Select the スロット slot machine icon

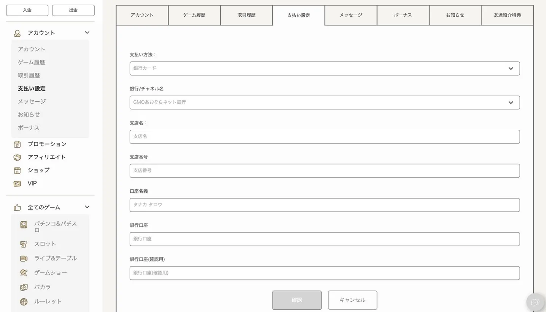24,244
